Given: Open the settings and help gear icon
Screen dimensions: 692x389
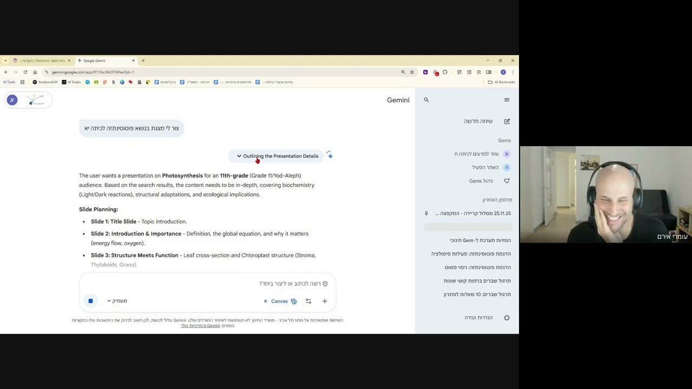Looking at the screenshot, I should 507,318.
